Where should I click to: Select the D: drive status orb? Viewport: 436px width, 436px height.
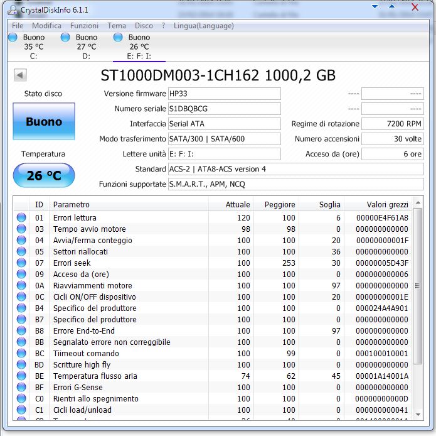point(65,38)
